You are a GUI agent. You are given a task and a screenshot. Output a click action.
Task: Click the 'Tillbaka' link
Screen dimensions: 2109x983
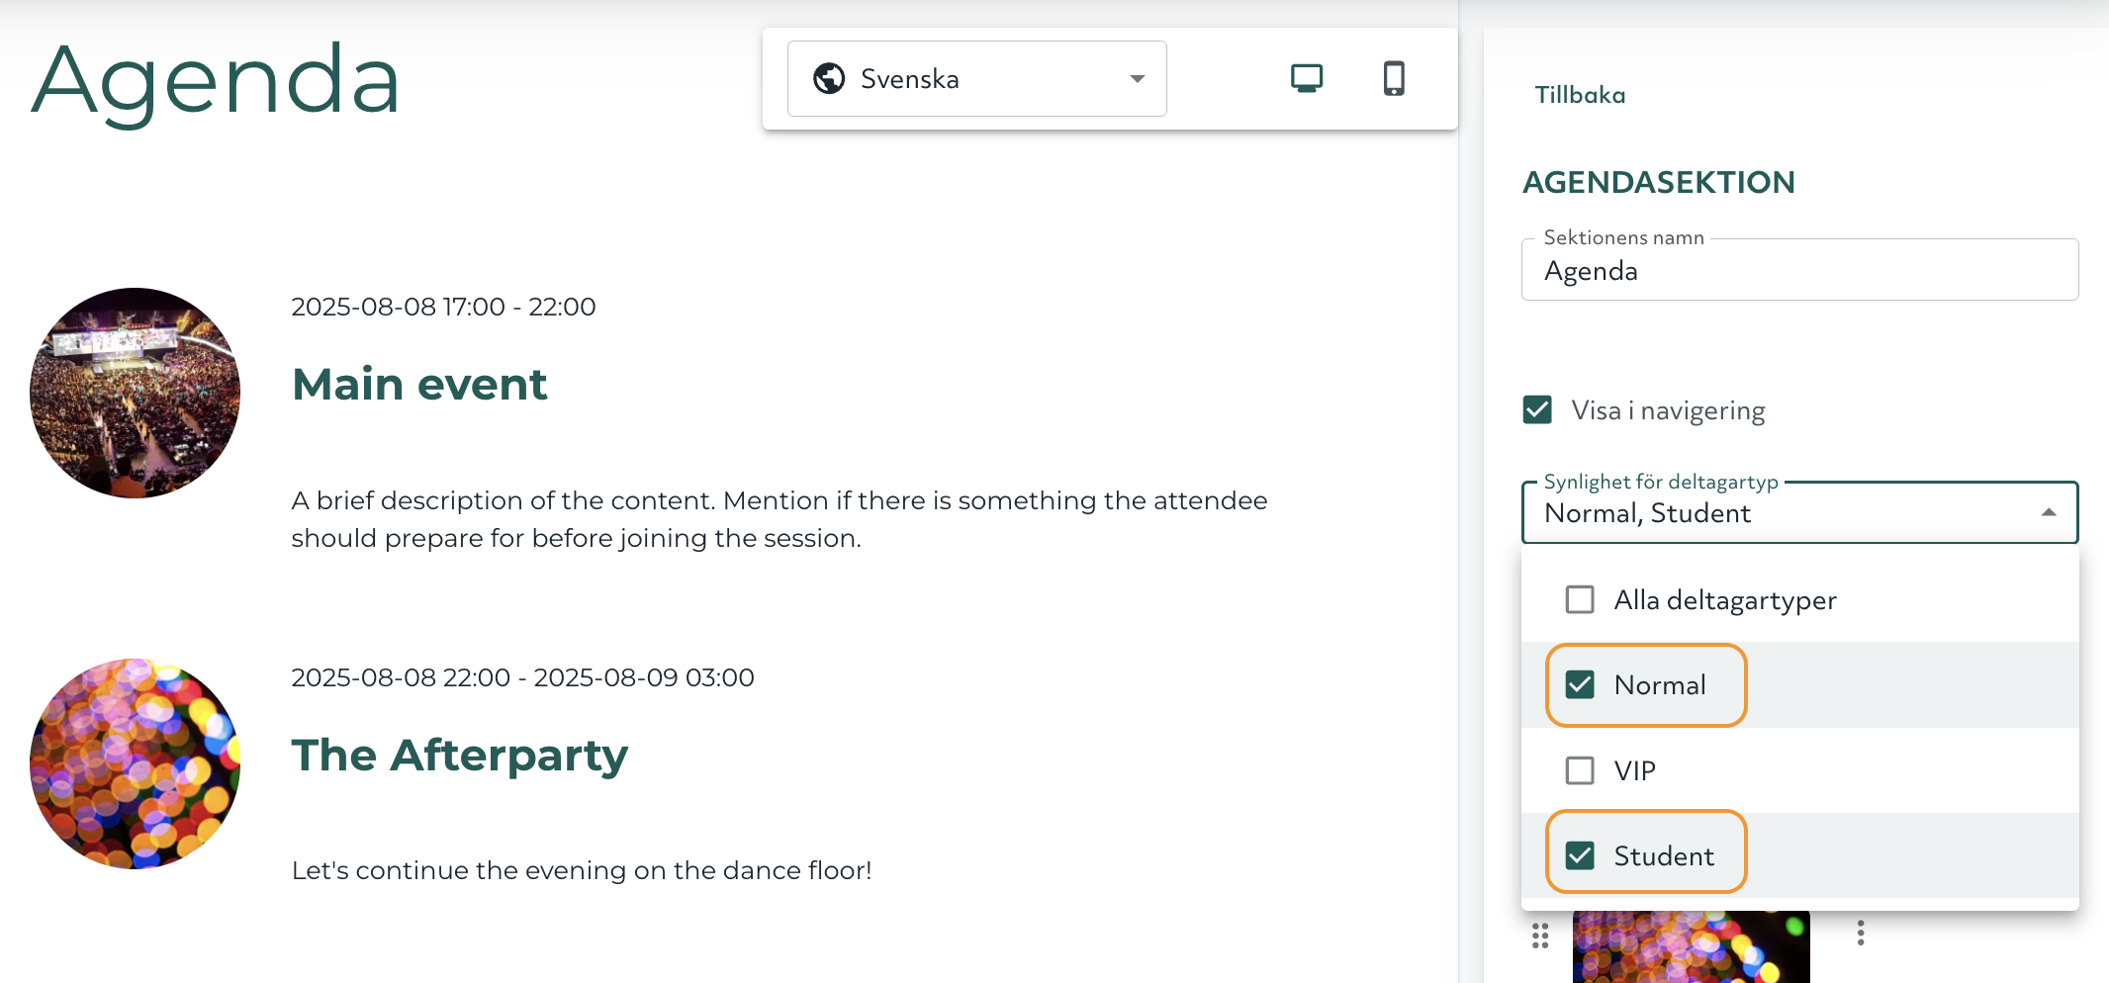[1580, 94]
